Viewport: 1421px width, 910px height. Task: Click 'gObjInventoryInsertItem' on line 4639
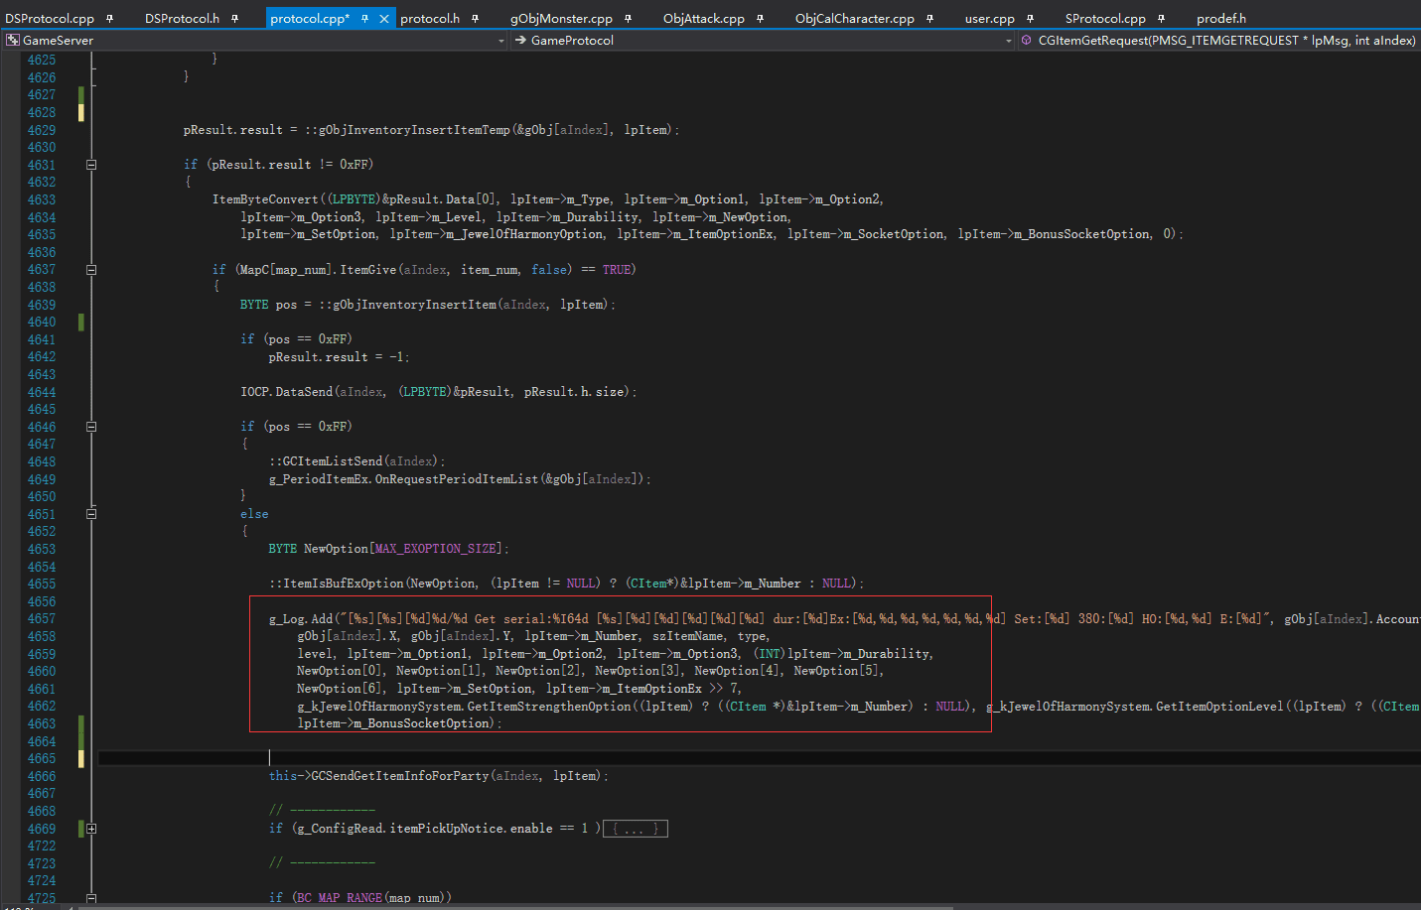[415, 305]
